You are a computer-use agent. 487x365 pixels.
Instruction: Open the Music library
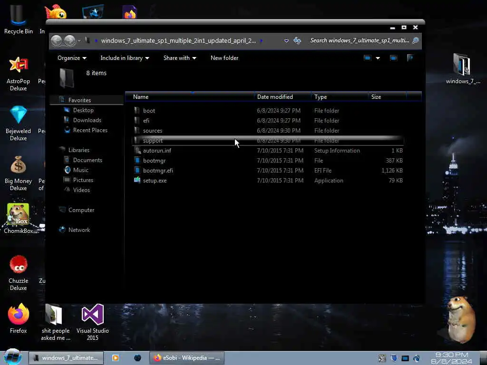[80, 170]
